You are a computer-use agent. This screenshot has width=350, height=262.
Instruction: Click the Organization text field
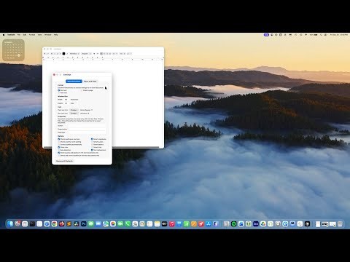87,129
